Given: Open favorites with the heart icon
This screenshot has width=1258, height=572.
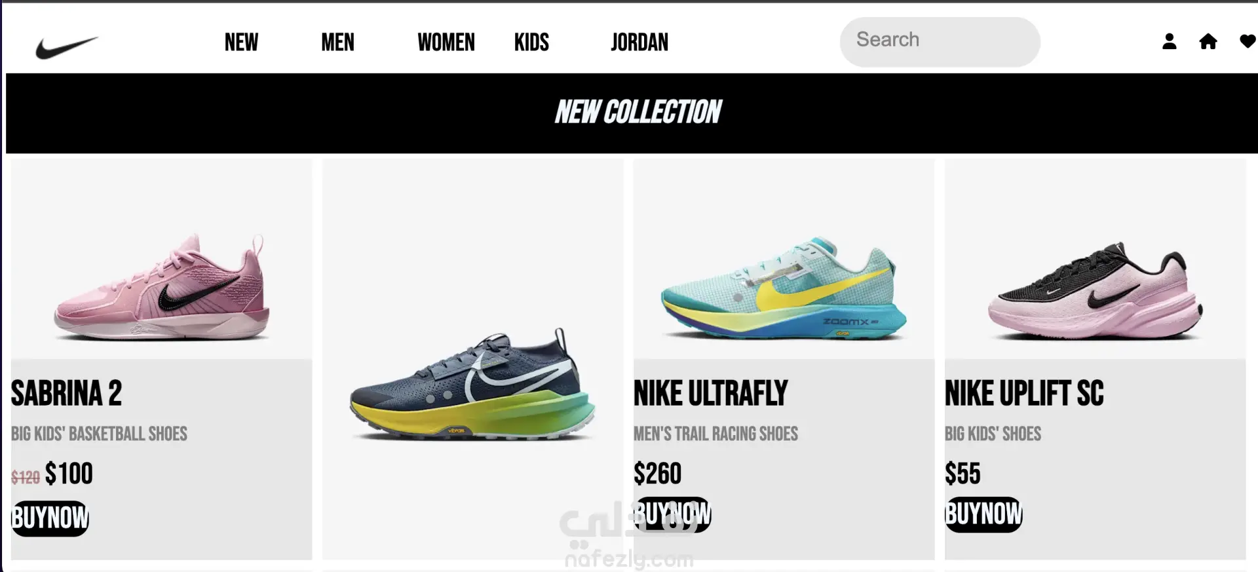Looking at the screenshot, I should coord(1248,42).
